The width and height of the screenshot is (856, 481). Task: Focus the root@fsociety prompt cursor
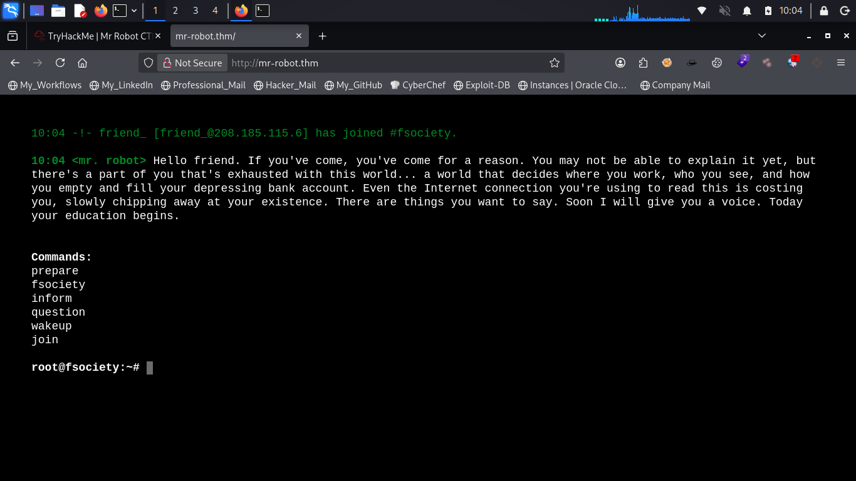[150, 368]
